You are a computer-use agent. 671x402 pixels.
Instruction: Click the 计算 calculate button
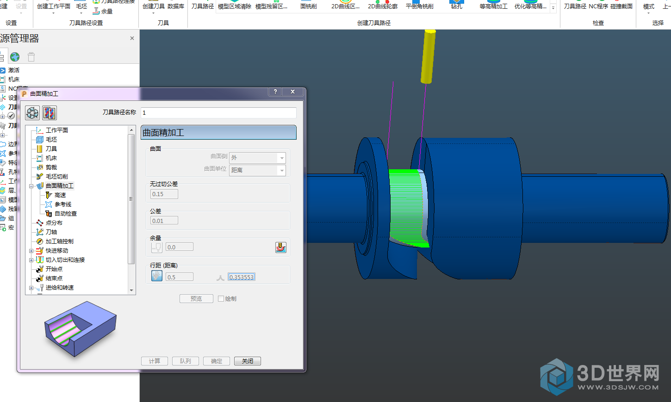click(x=155, y=361)
